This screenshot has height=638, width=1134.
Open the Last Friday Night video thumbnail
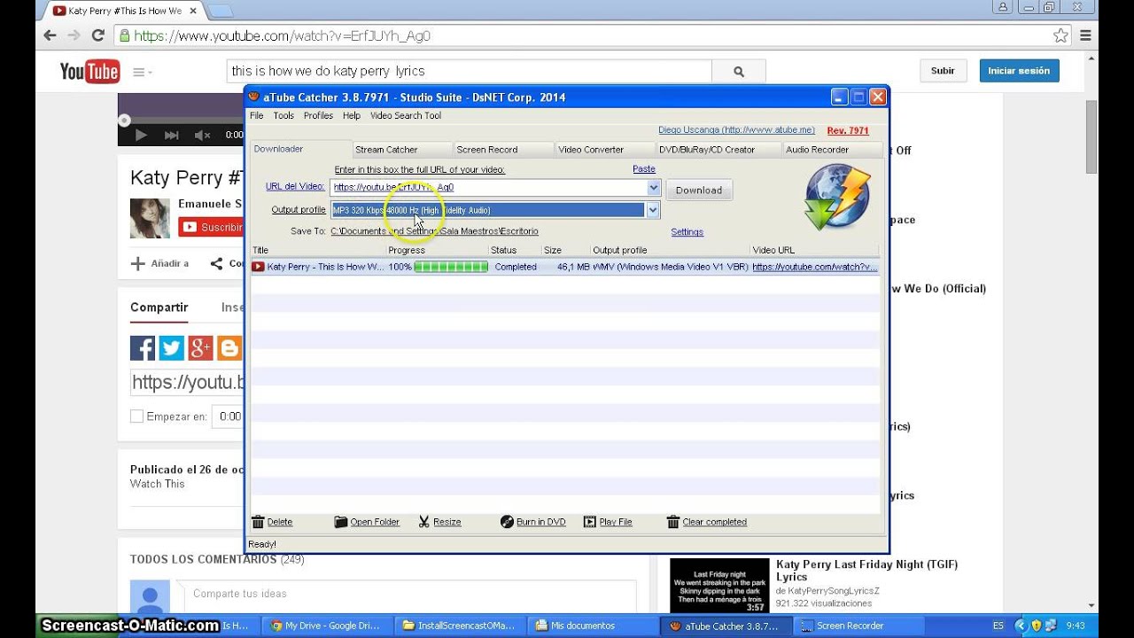tap(719, 585)
